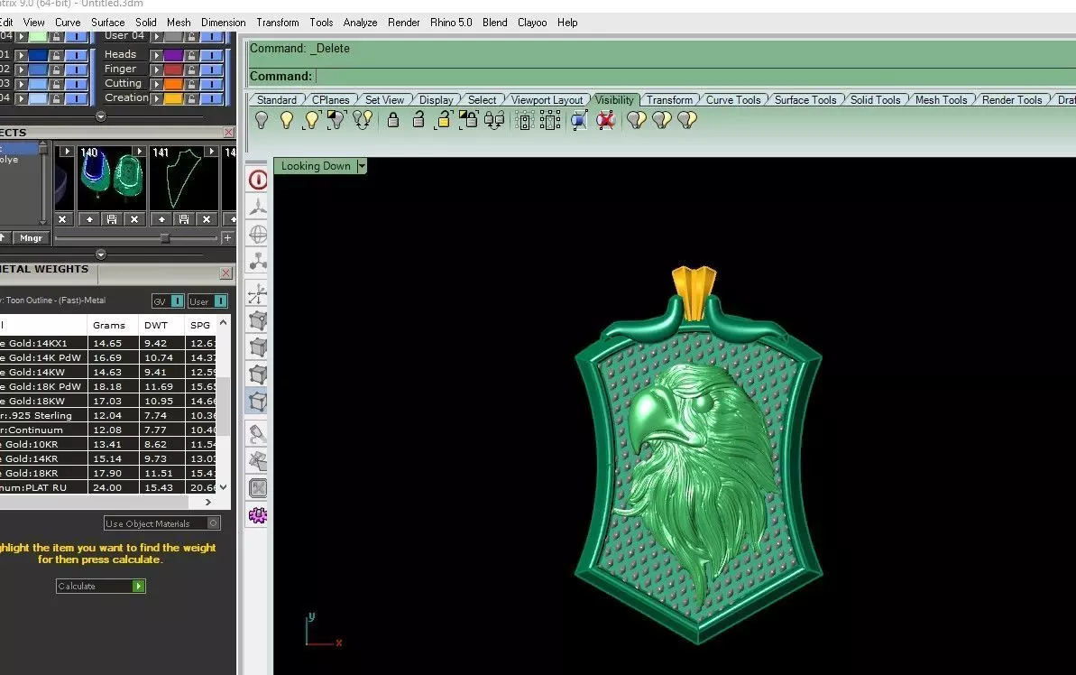Toggle lock on the Cutting layer

point(192,84)
